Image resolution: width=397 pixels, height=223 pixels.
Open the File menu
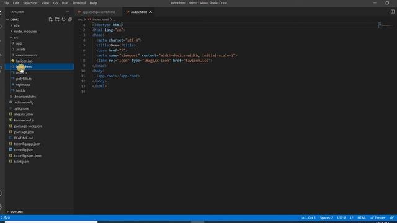(6, 3)
